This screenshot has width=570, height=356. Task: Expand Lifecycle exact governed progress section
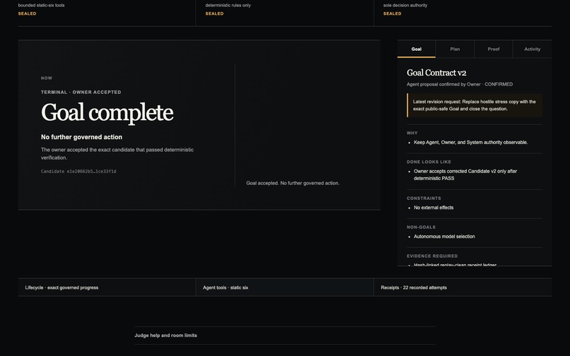coord(107,287)
